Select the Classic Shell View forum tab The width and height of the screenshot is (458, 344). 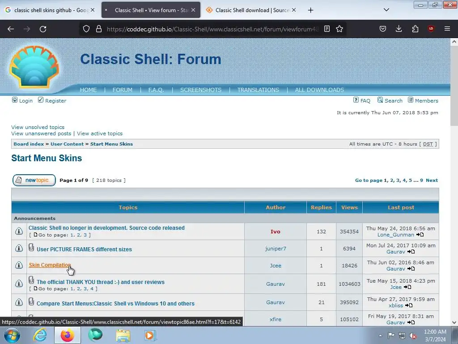pos(151,10)
